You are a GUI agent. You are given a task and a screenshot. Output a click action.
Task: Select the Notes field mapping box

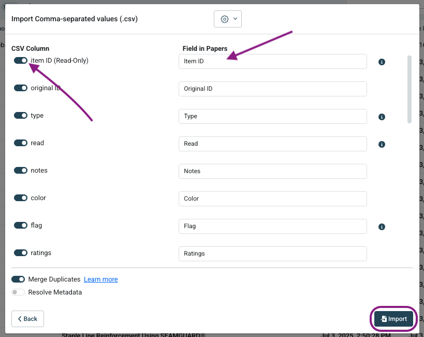(x=272, y=171)
